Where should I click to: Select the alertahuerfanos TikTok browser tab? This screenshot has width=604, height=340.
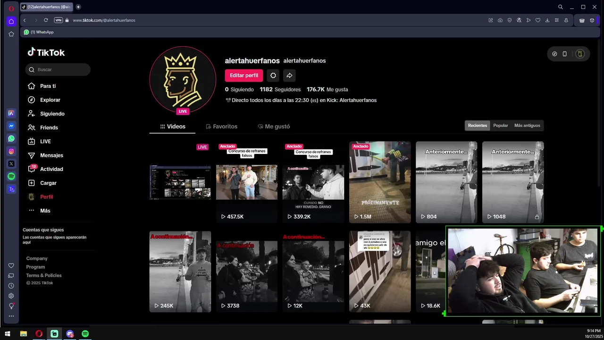coord(47,7)
